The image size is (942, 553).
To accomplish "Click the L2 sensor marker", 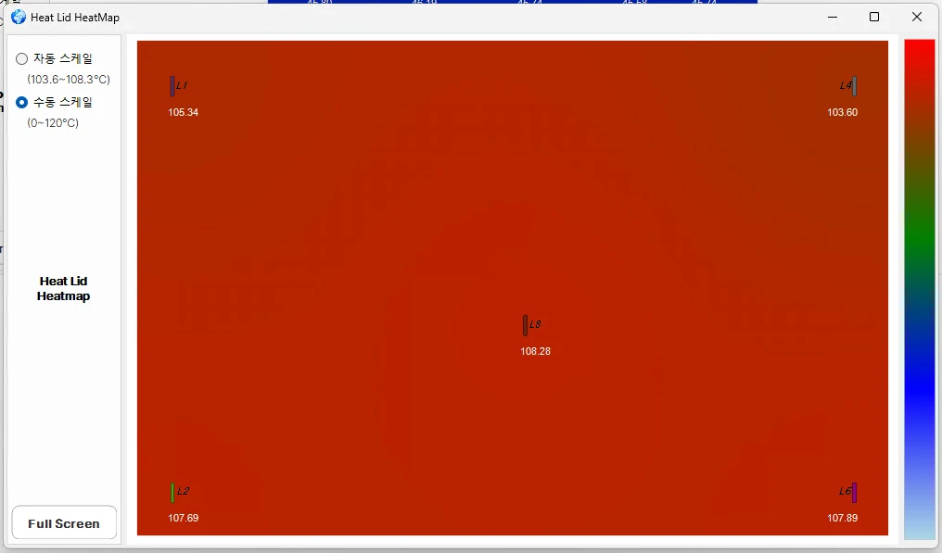I will point(172,493).
